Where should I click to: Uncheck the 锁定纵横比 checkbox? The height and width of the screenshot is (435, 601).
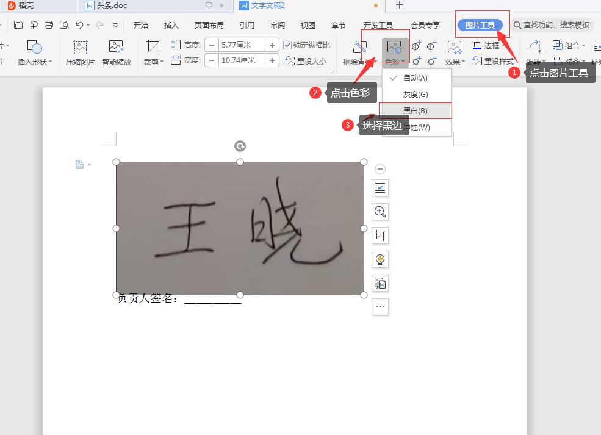[287, 45]
